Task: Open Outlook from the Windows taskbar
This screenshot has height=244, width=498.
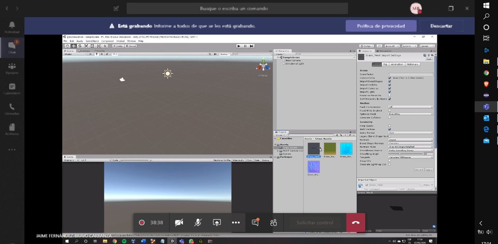Action: (x=486, y=118)
